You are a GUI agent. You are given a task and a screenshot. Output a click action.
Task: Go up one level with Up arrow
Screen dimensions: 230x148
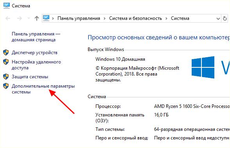[37, 18]
